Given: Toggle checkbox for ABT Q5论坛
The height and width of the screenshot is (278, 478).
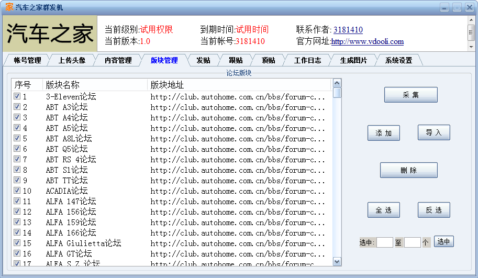Looking at the screenshot, I should coord(17,149).
